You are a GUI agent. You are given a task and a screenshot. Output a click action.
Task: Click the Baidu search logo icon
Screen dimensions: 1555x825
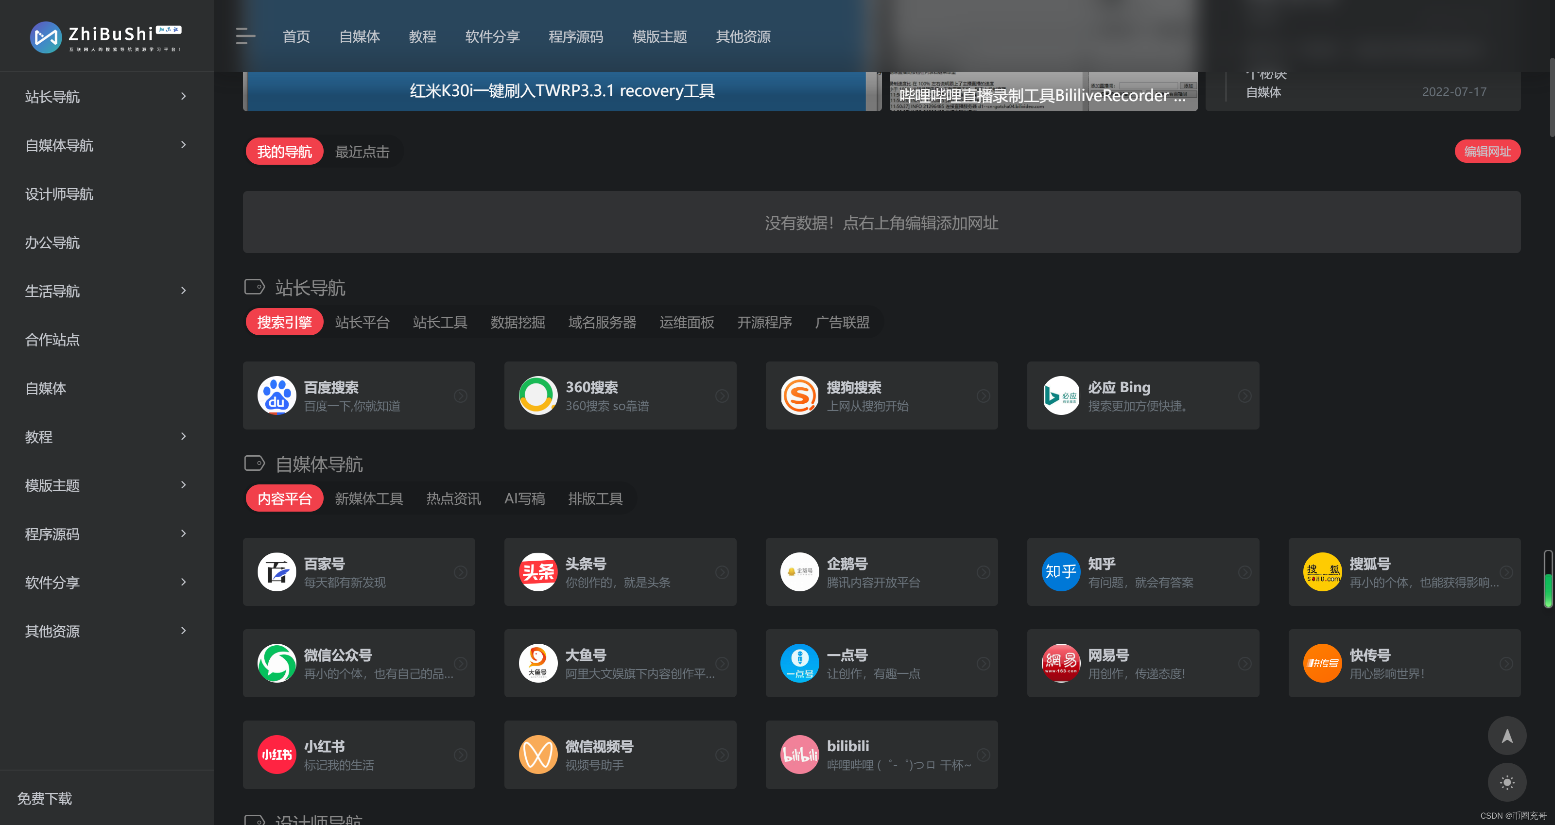point(276,396)
